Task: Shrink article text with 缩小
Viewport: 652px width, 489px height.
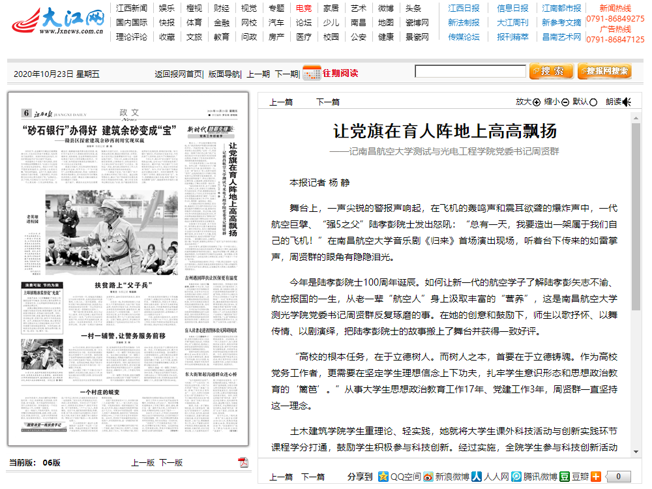Action: [x=557, y=102]
